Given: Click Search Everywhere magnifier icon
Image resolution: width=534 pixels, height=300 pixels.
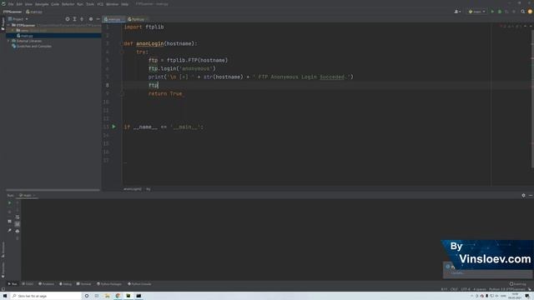Looking at the screenshot, I should click(x=523, y=12).
